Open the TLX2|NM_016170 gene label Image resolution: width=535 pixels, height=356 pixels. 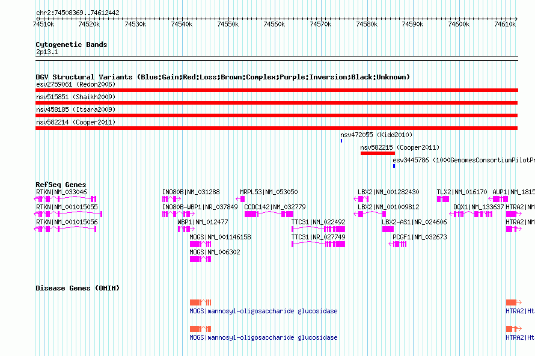(x=462, y=192)
